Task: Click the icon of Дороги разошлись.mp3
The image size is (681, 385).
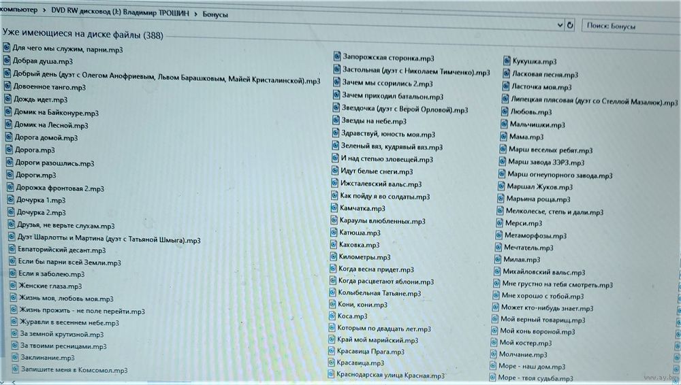Action: [10, 163]
